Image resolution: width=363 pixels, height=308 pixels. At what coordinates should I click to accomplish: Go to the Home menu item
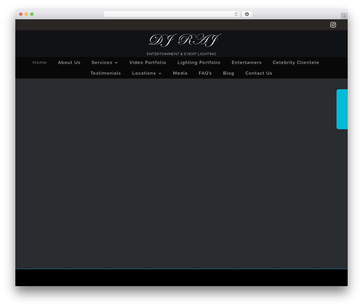coord(40,63)
